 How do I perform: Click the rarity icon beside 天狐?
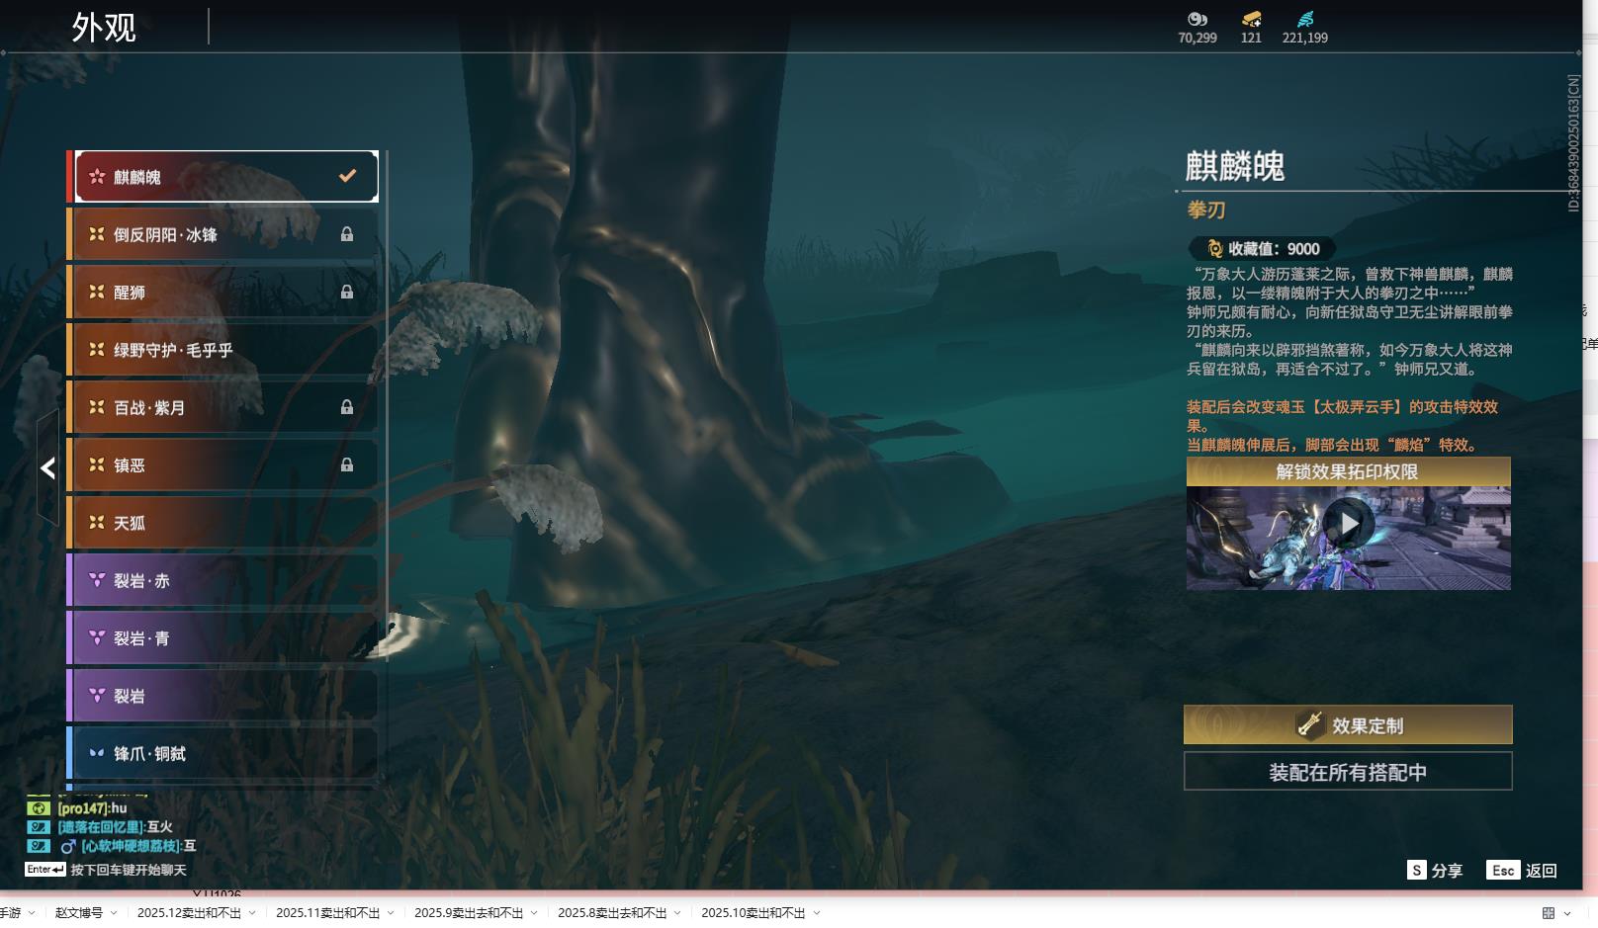pyautogui.click(x=97, y=523)
